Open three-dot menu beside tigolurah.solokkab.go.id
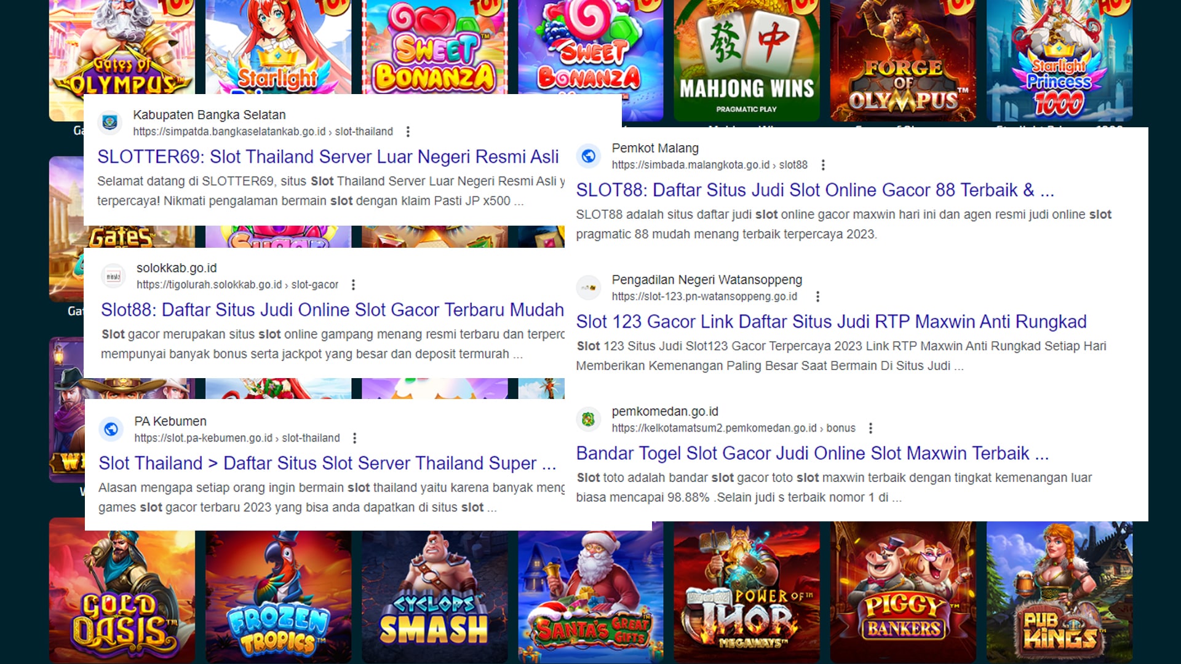The height and width of the screenshot is (664, 1181). pos(353,285)
